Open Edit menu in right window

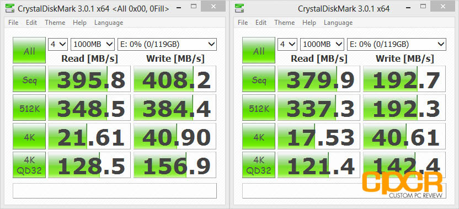point(261,23)
